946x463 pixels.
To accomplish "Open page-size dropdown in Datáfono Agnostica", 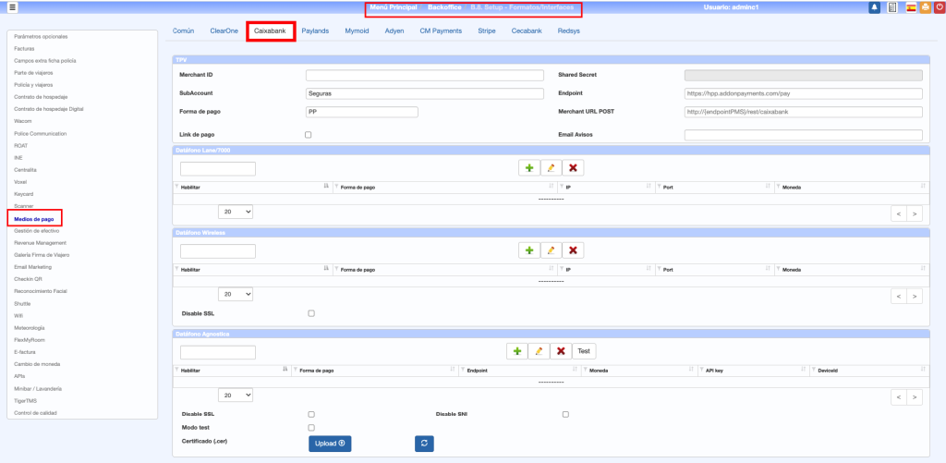I will (236, 395).
